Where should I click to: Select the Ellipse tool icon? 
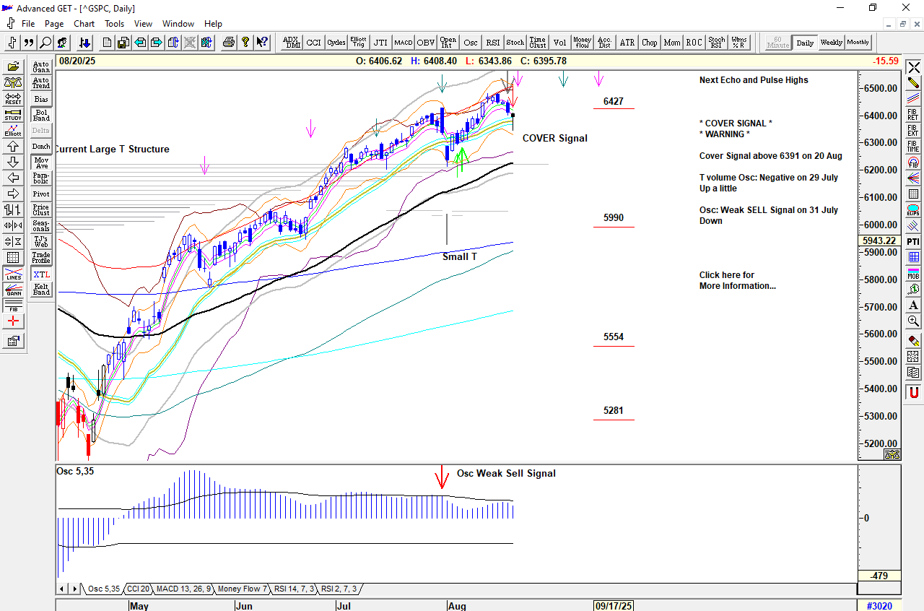pyautogui.click(x=913, y=210)
